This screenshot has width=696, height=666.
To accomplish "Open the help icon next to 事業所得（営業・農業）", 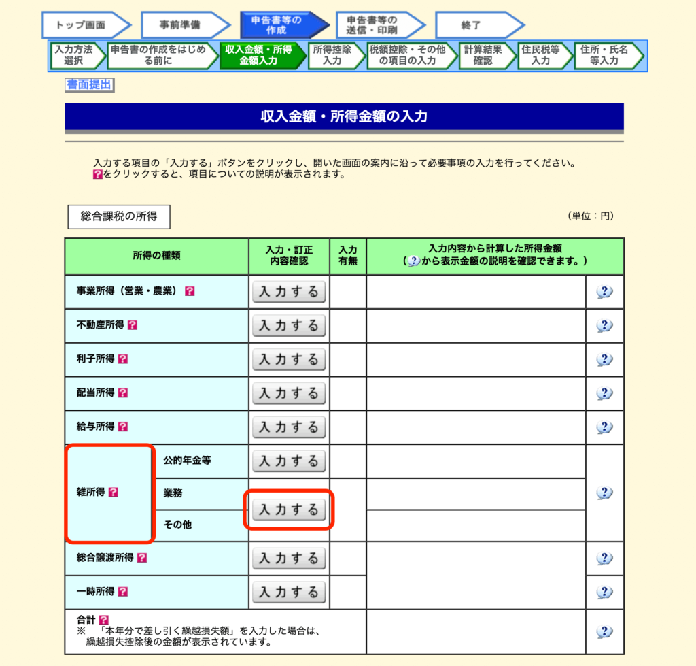I will tap(191, 291).
